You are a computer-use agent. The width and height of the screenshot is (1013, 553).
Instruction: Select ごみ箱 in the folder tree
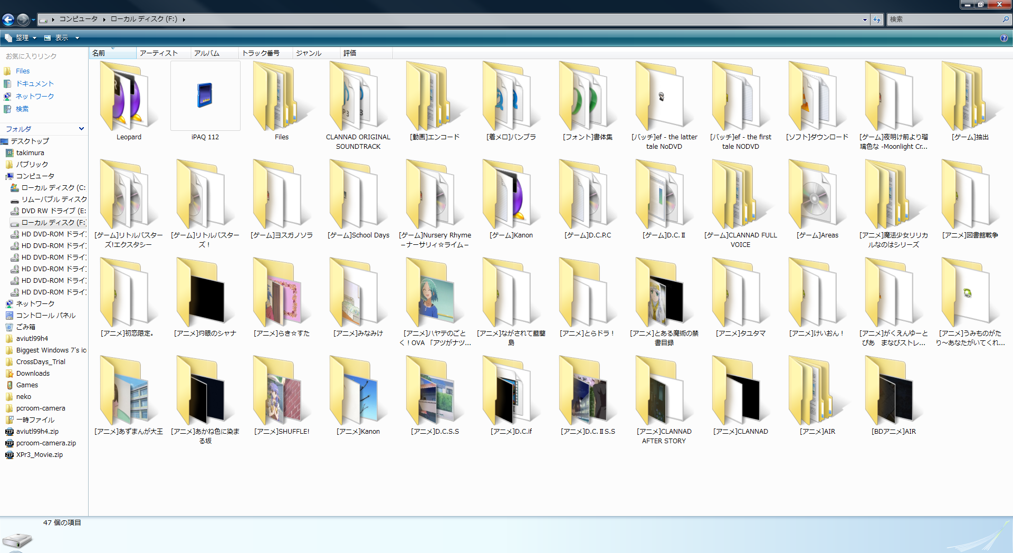coord(26,327)
